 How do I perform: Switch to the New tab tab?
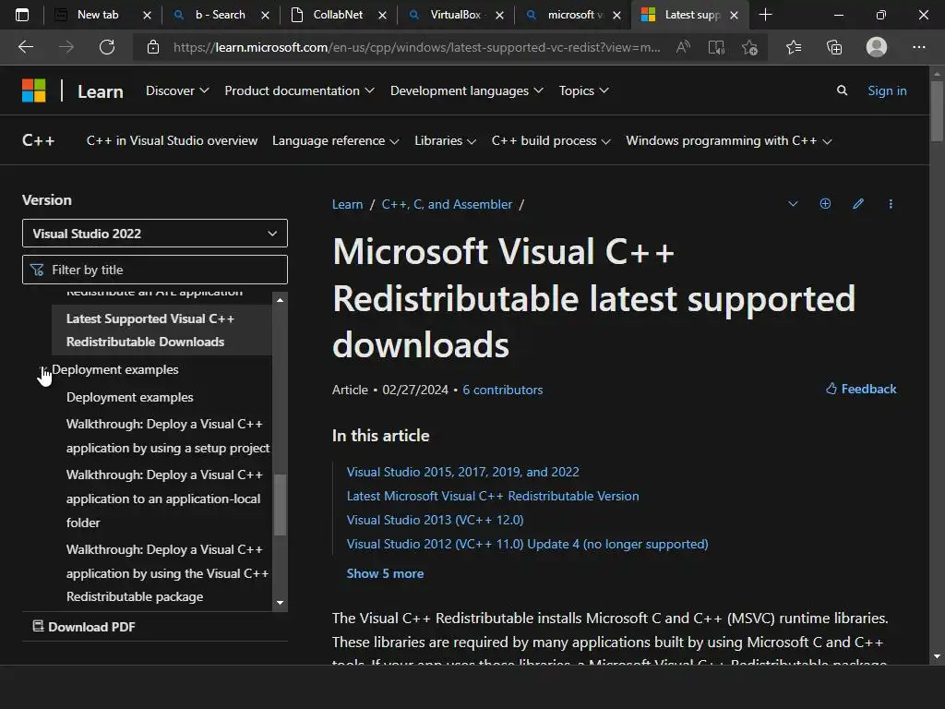96,15
